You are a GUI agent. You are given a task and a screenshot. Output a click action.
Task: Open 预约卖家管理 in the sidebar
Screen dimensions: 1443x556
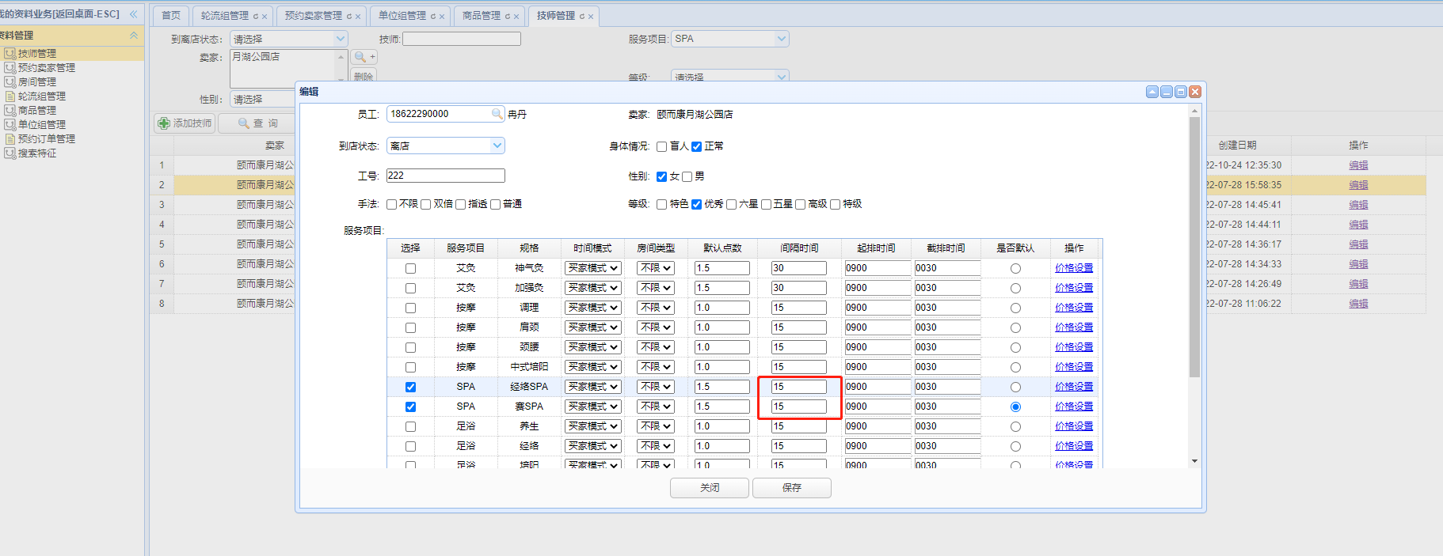pos(47,67)
